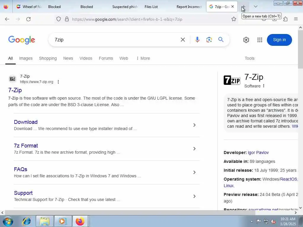This screenshot has height=227, width=303.
Task: Click the Google logo
Action: 22,40
